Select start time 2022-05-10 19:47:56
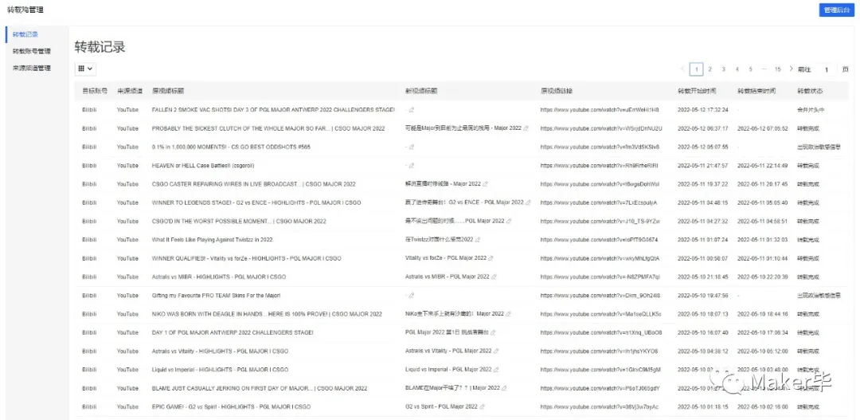This screenshot has width=860, height=420. [x=703, y=296]
